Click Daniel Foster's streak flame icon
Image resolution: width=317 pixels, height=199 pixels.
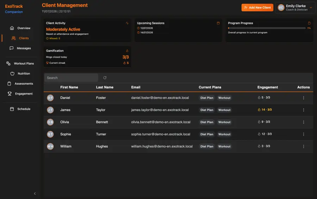(x=259, y=97)
